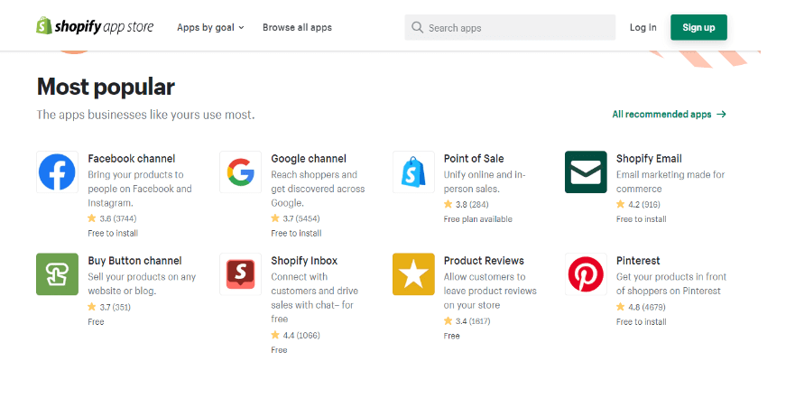Viewport: 786px width, 398px height.
Task: Click the Point of Sale rating star
Action: click(448, 204)
